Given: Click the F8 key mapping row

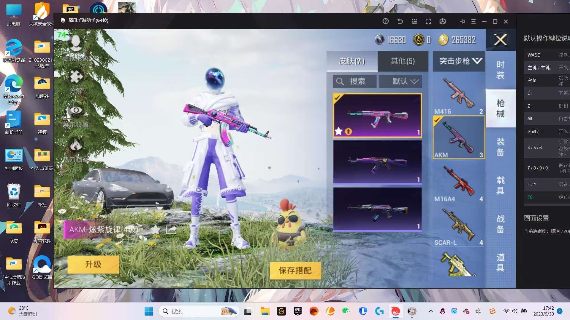Looking at the screenshot, I should coord(547,197).
